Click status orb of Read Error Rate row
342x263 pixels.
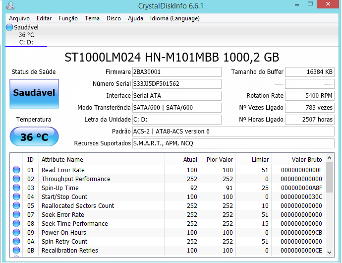pos(16,170)
